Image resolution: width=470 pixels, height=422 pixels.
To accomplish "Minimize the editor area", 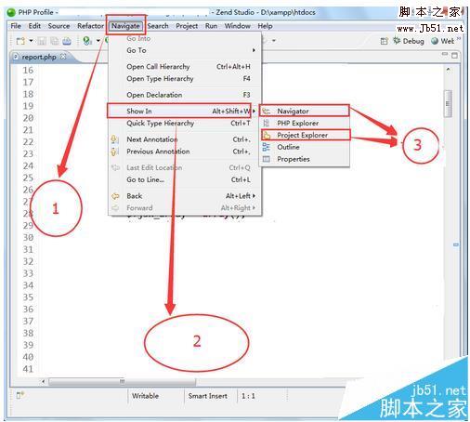I will click(445, 55).
